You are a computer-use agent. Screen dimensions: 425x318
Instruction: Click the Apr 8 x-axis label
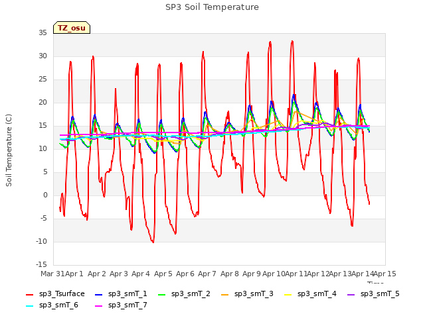pos(229,274)
